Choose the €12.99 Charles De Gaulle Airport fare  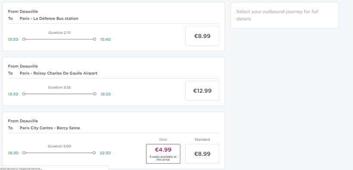pyautogui.click(x=202, y=91)
